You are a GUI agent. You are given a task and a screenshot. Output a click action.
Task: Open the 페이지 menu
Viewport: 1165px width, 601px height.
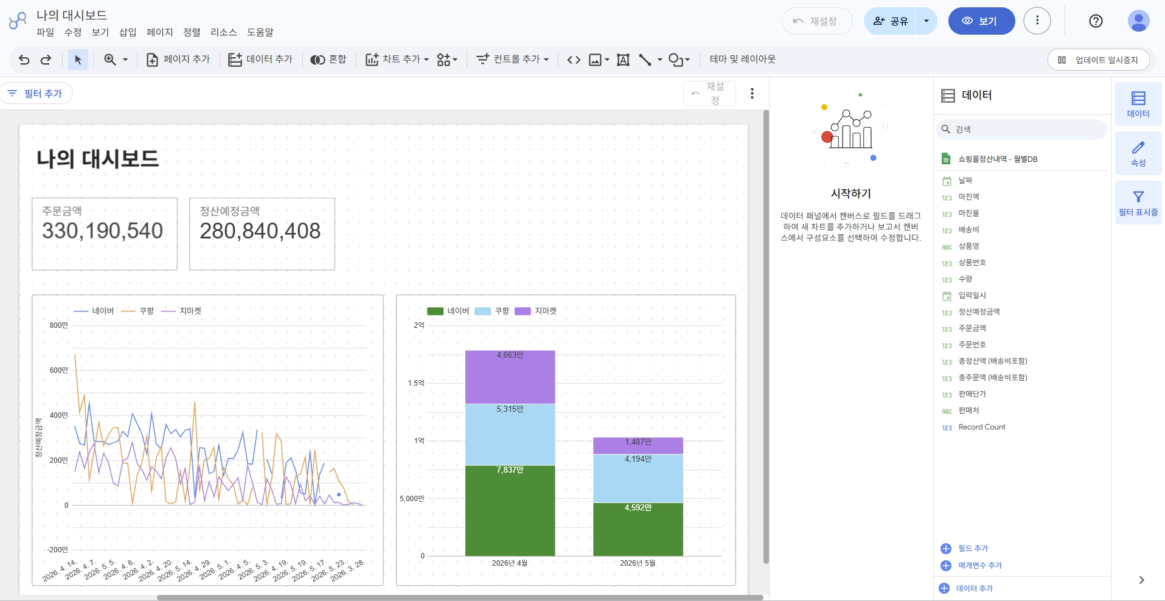tap(160, 32)
